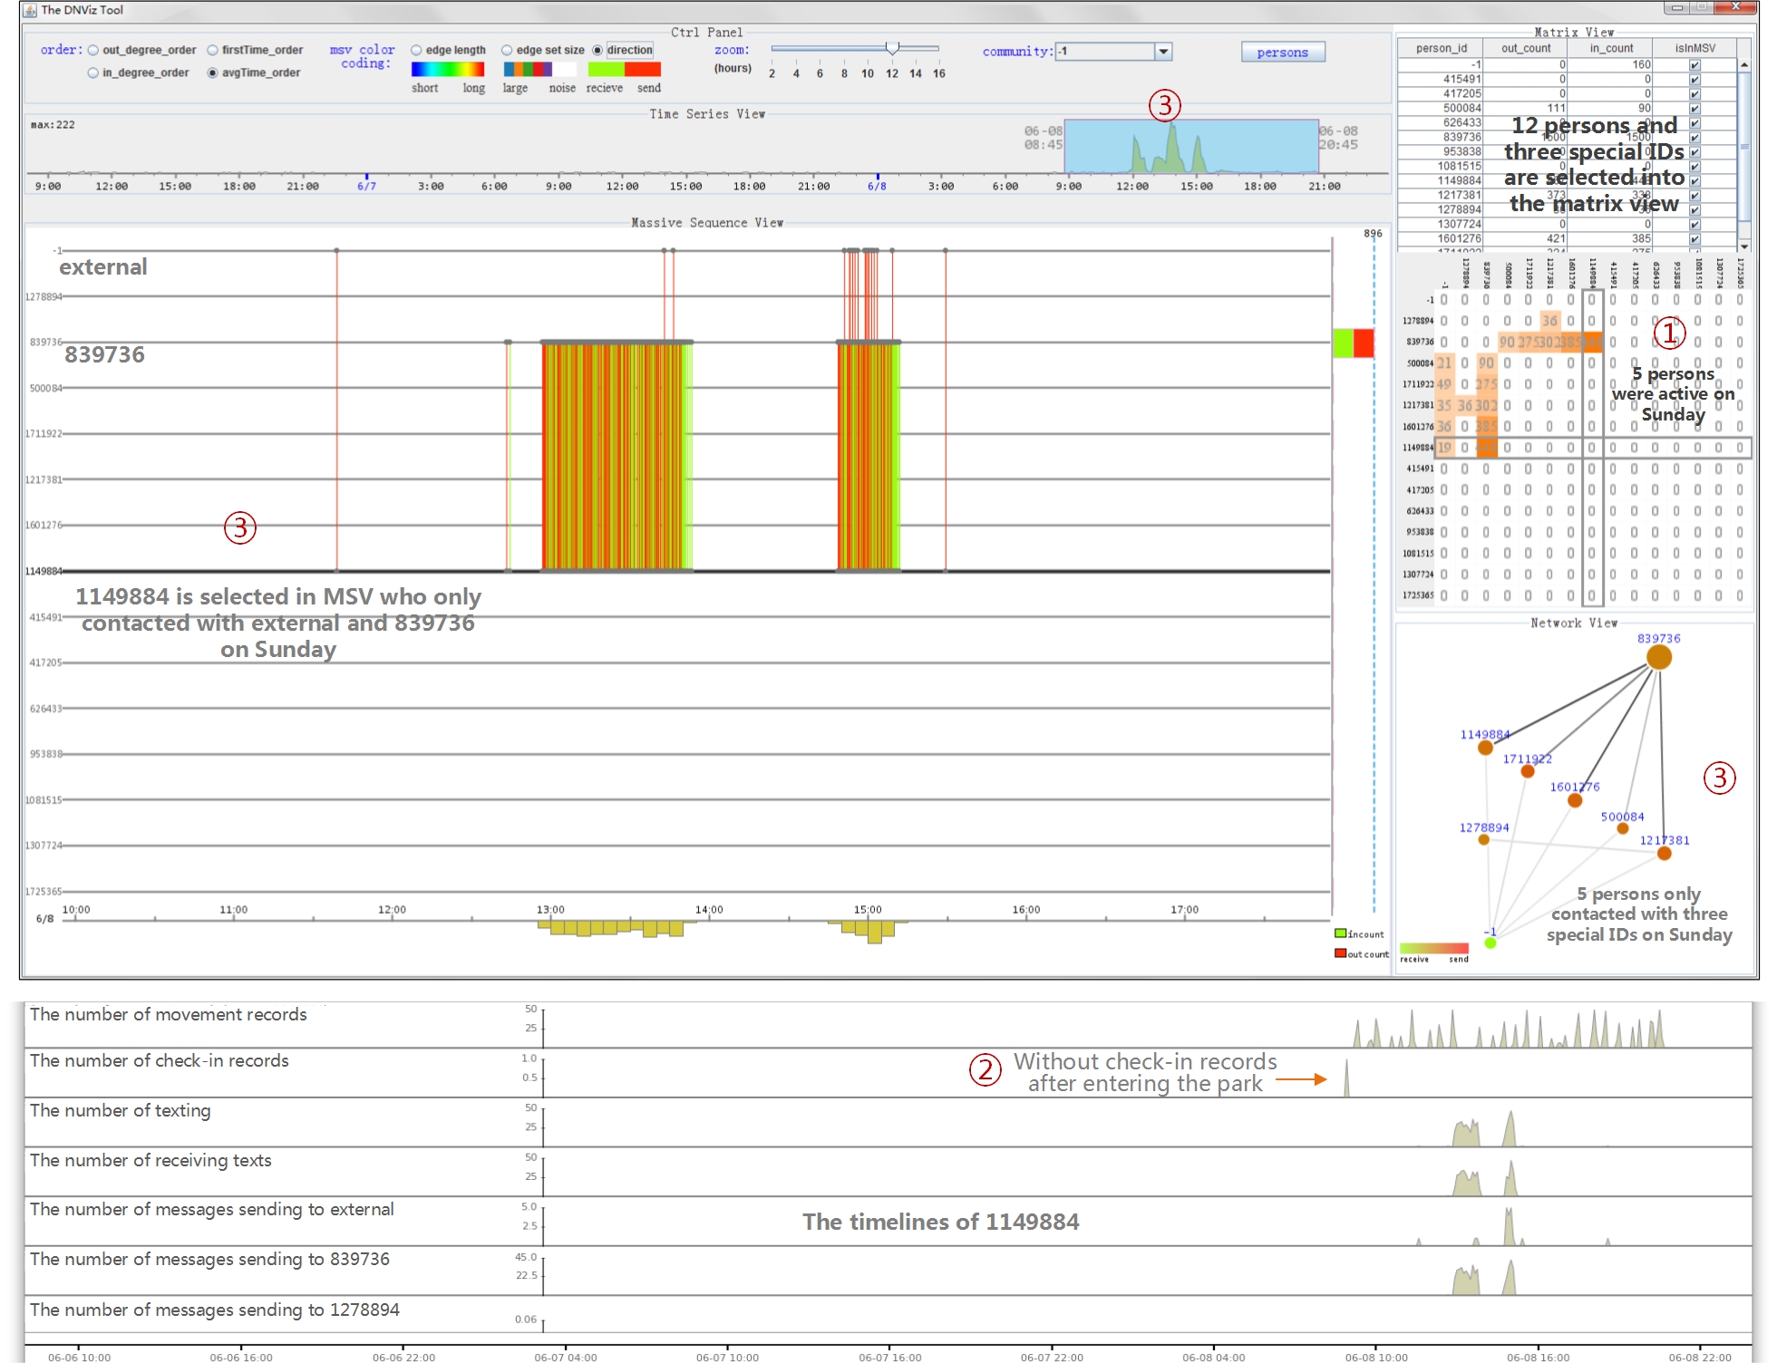Select the 1725365 row label in sequence view
This screenshot has width=1777, height=1363.
pyautogui.click(x=44, y=891)
